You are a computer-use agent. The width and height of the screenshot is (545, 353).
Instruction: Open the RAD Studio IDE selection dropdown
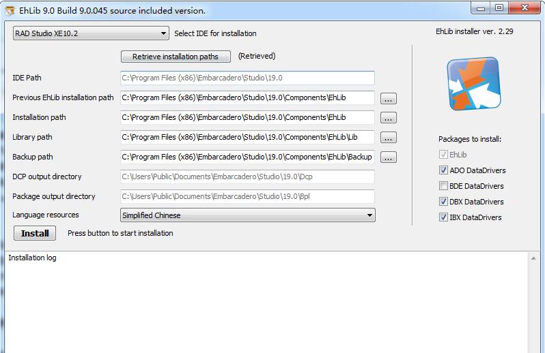coord(91,33)
